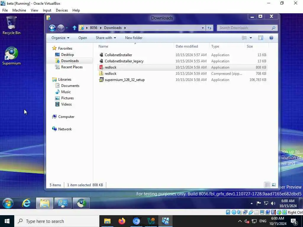The height and width of the screenshot is (227, 303).
Task: Toggle the preview pane button
Action: [x=260, y=38]
